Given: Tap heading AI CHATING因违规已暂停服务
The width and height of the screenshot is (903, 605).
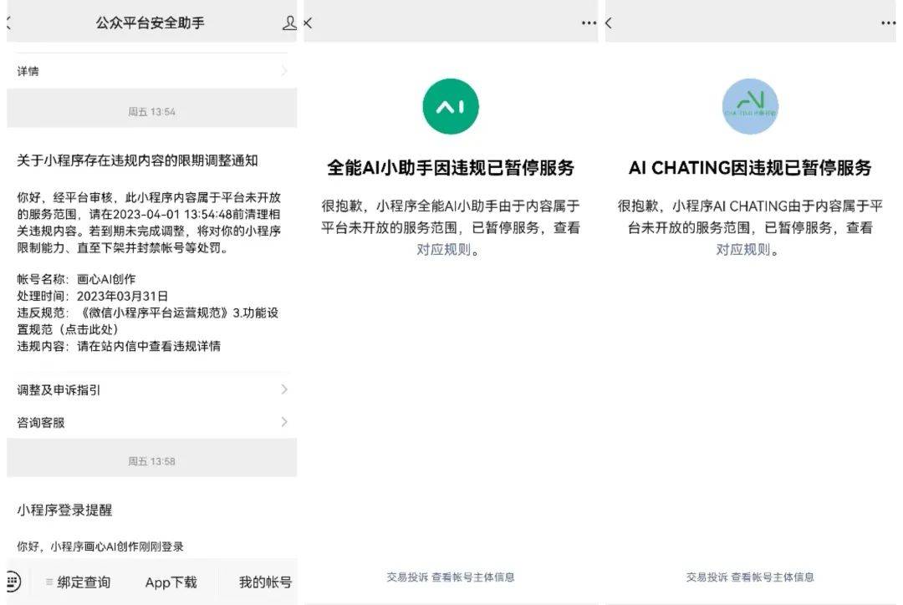Looking at the screenshot, I should (750, 167).
